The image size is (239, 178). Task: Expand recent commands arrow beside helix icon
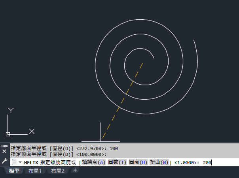point(20,162)
